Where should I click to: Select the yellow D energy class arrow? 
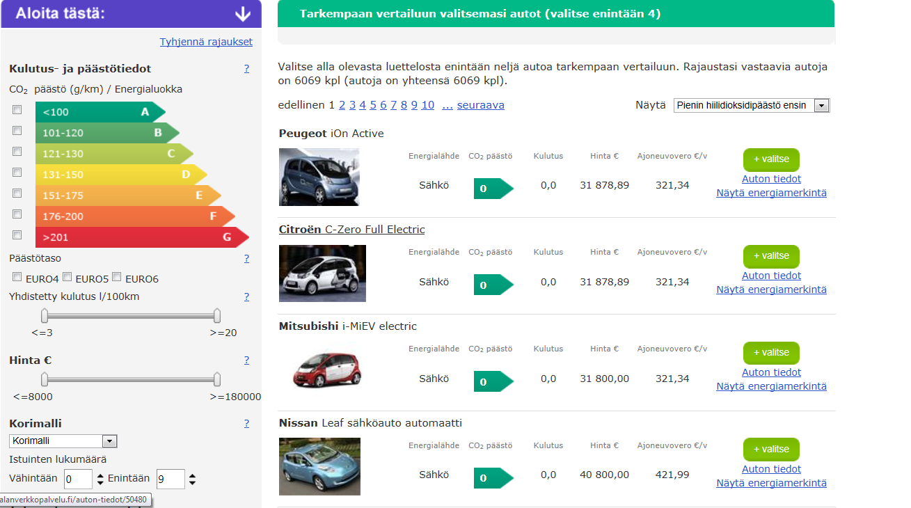click(x=121, y=175)
